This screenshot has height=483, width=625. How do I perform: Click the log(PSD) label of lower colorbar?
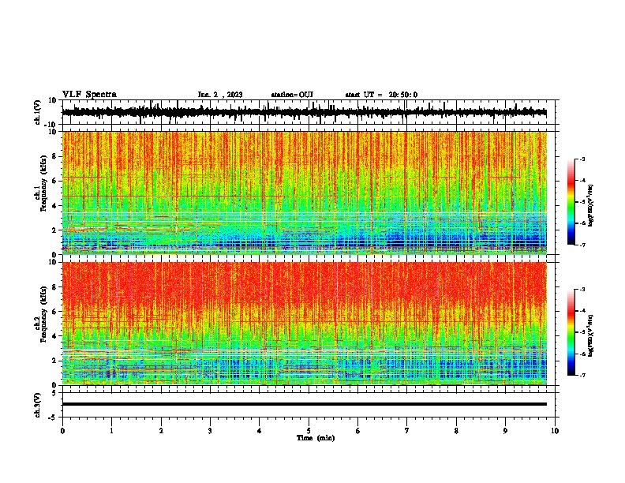pyautogui.click(x=592, y=335)
